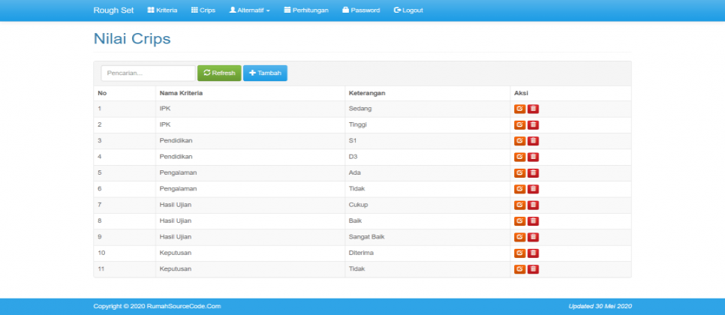725x315 pixels.
Task: Edit row 6 Pengalaman Tidak
Action: [519, 189]
